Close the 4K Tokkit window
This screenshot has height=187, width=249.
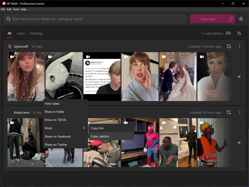[243, 3]
